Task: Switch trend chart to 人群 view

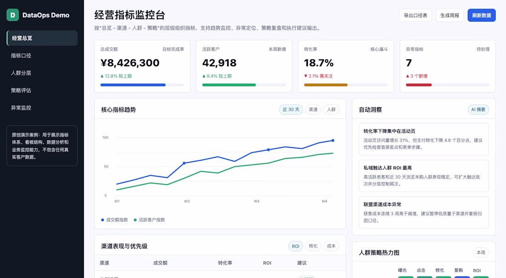Action: pyautogui.click(x=331, y=110)
